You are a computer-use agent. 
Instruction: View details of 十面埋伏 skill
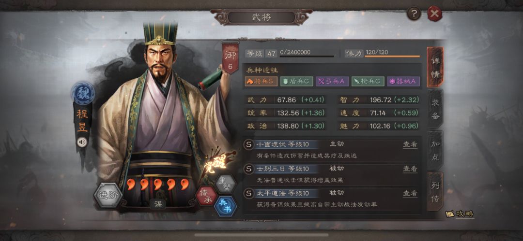pyautogui.click(x=410, y=144)
